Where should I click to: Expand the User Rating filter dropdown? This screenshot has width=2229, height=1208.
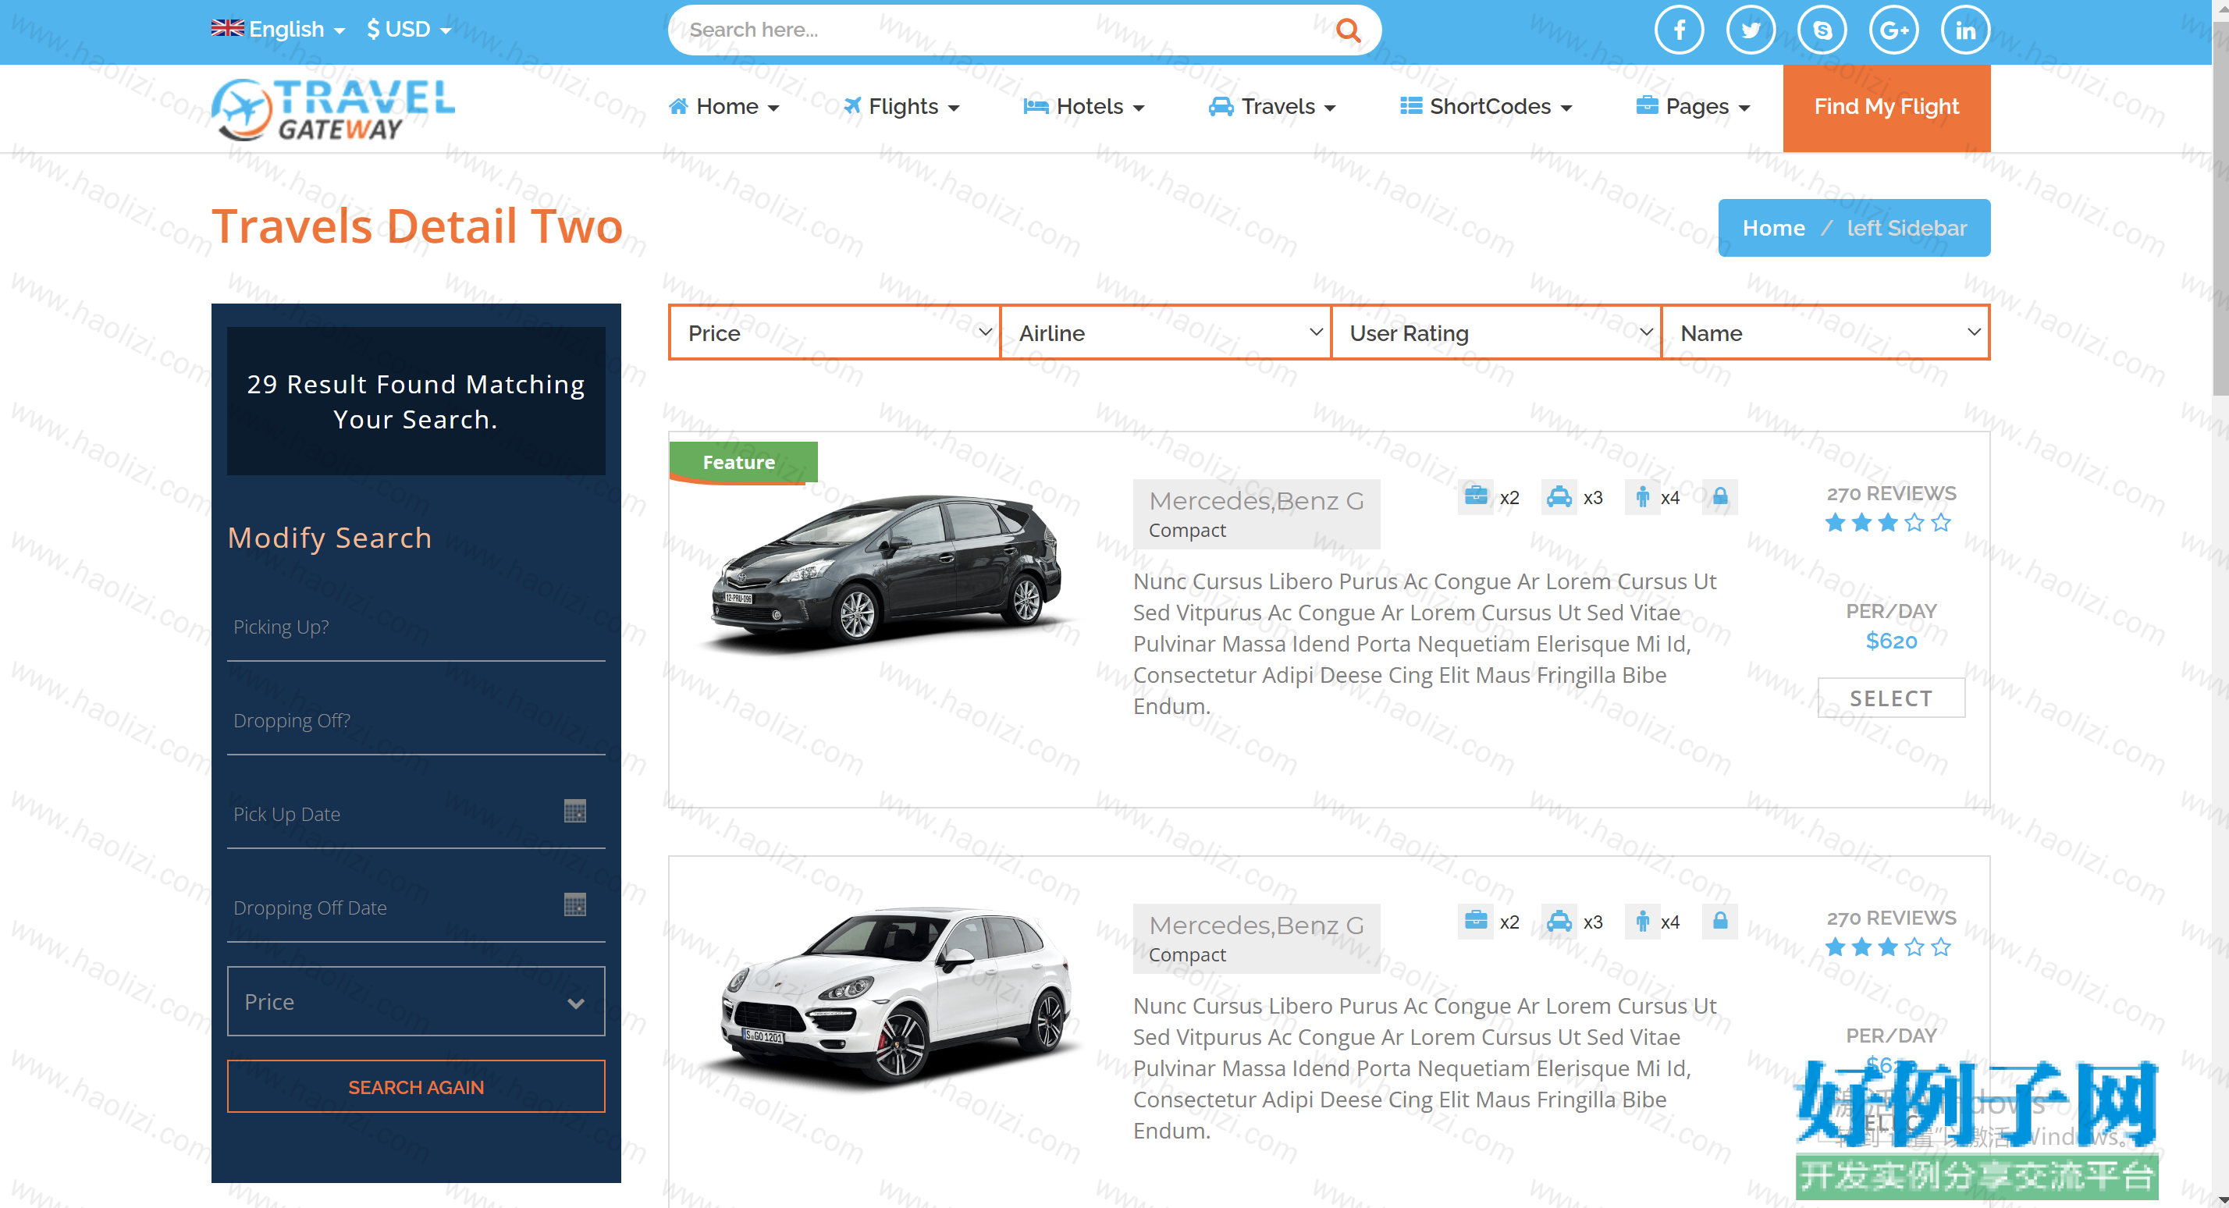(1496, 332)
